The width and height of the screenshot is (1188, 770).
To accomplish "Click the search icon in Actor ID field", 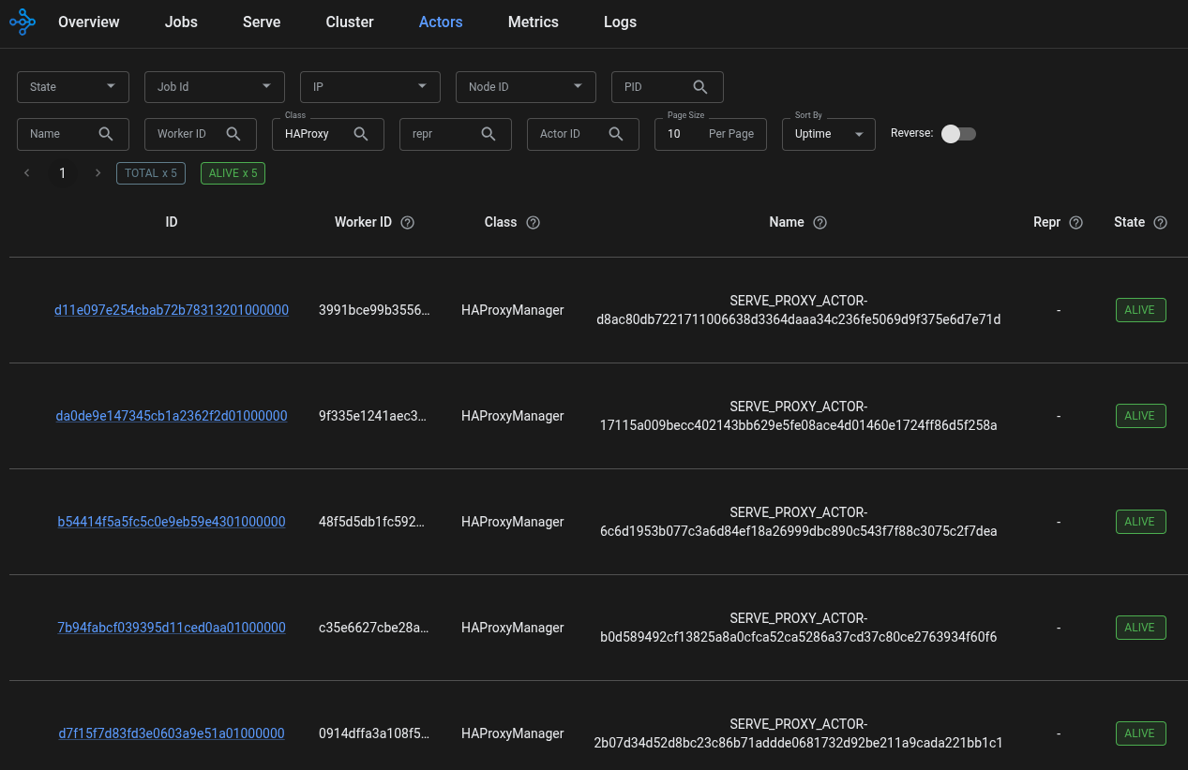I will point(615,134).
